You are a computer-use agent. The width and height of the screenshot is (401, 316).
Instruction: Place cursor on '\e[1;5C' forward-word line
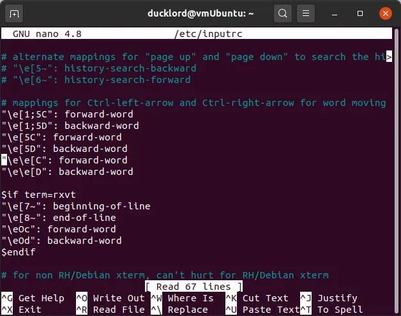(x=67, y=114)
